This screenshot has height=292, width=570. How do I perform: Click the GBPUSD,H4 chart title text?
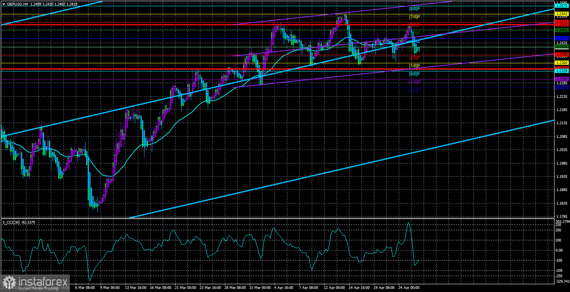(17, 4)
